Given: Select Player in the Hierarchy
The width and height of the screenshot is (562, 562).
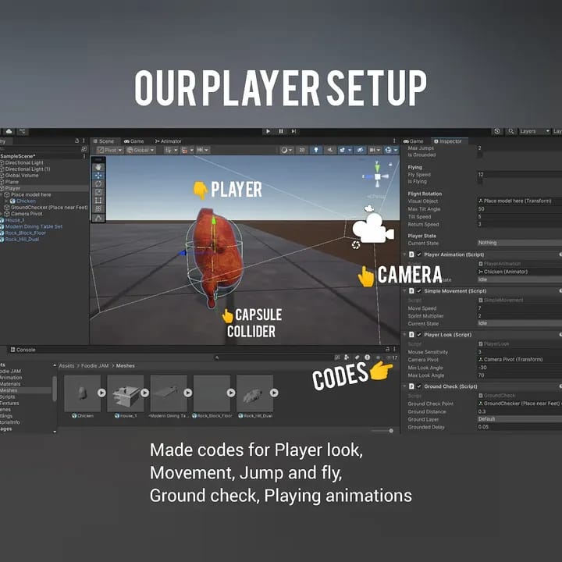Looking at the screenshot, I should click(x=44, y=188).
